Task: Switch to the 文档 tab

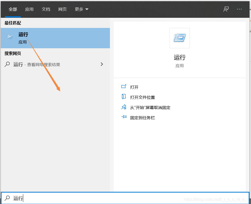Action: pos(46,9)
